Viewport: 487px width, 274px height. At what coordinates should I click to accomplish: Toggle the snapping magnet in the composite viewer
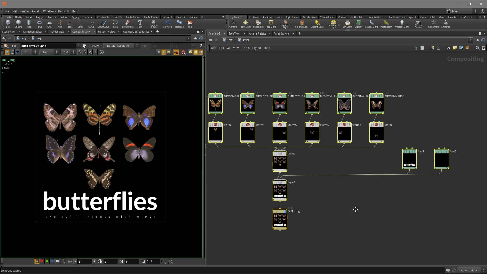pyautogui.click(x=183, y=52)
